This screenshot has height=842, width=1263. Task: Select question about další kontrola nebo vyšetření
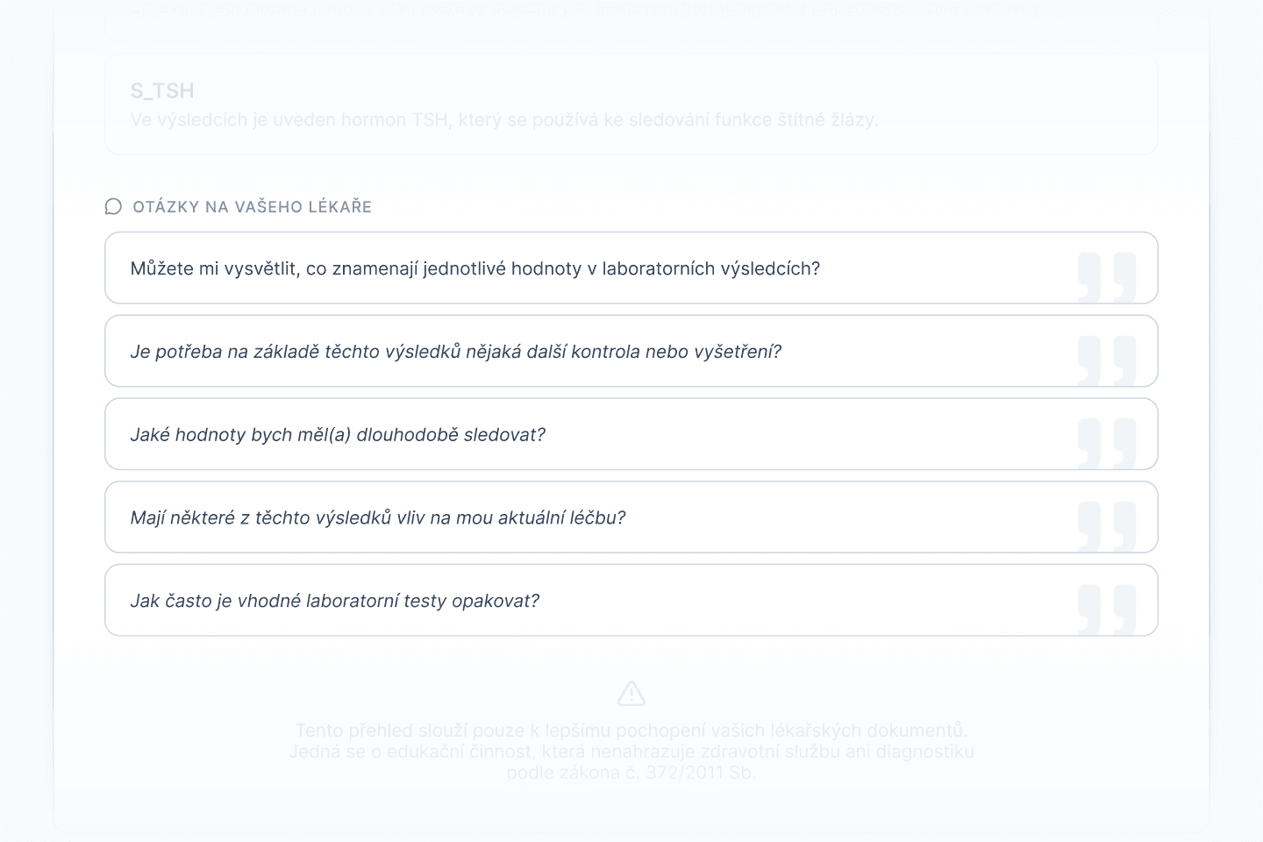coord(455,352)
